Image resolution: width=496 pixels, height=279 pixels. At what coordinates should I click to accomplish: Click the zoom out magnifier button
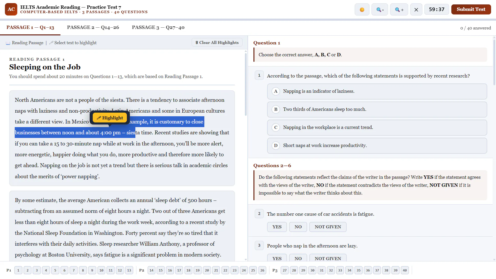(x=380, y=10)
